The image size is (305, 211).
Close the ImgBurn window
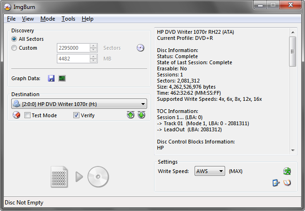pyautogui.click(x=290, y=5)
